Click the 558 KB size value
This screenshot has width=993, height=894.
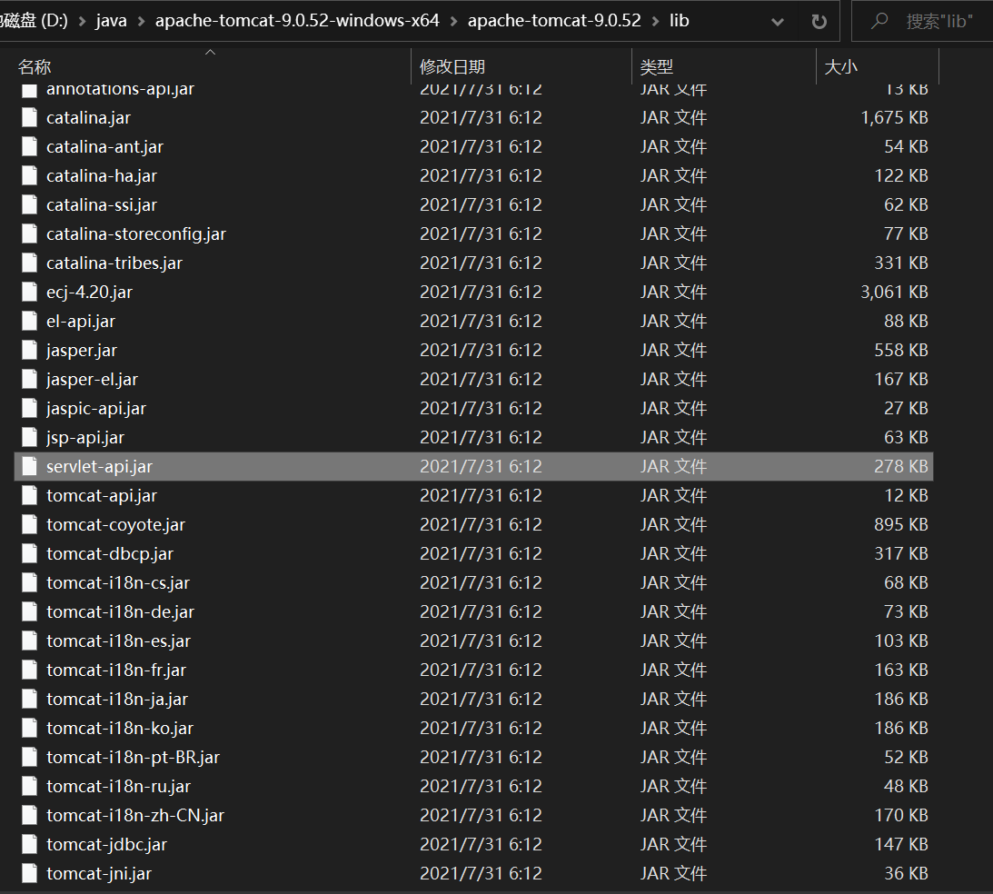click(x=901, y=351)
